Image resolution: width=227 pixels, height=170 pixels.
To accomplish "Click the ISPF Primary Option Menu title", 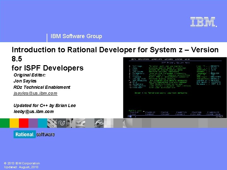I will click(175, 63).
